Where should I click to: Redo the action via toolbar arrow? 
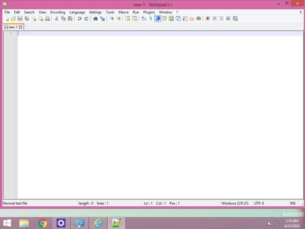click(x=86, y=18)
